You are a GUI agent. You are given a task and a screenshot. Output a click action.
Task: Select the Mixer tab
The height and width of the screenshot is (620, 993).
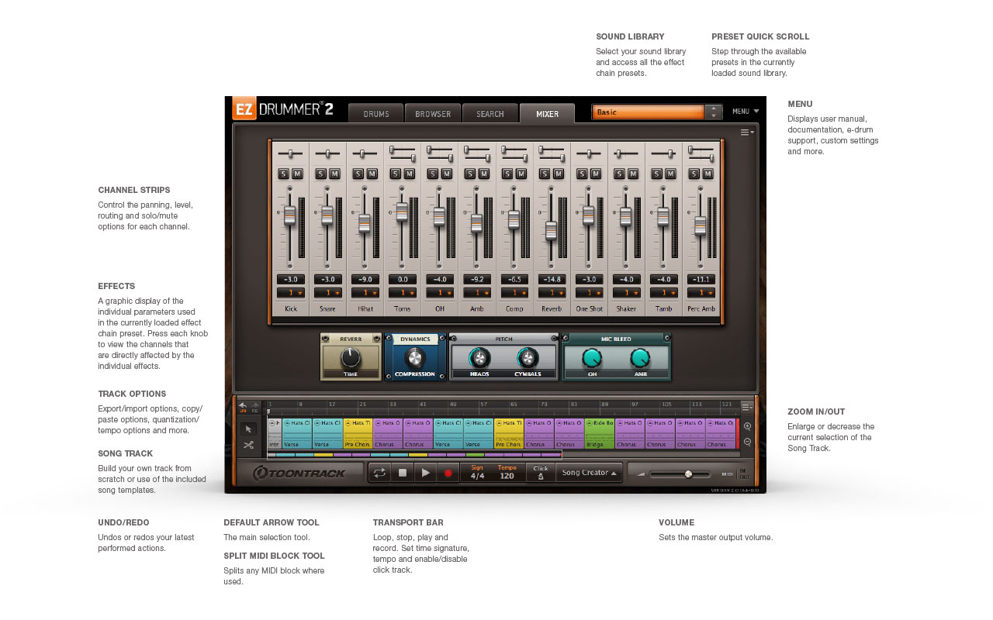(x=547, y=114)
